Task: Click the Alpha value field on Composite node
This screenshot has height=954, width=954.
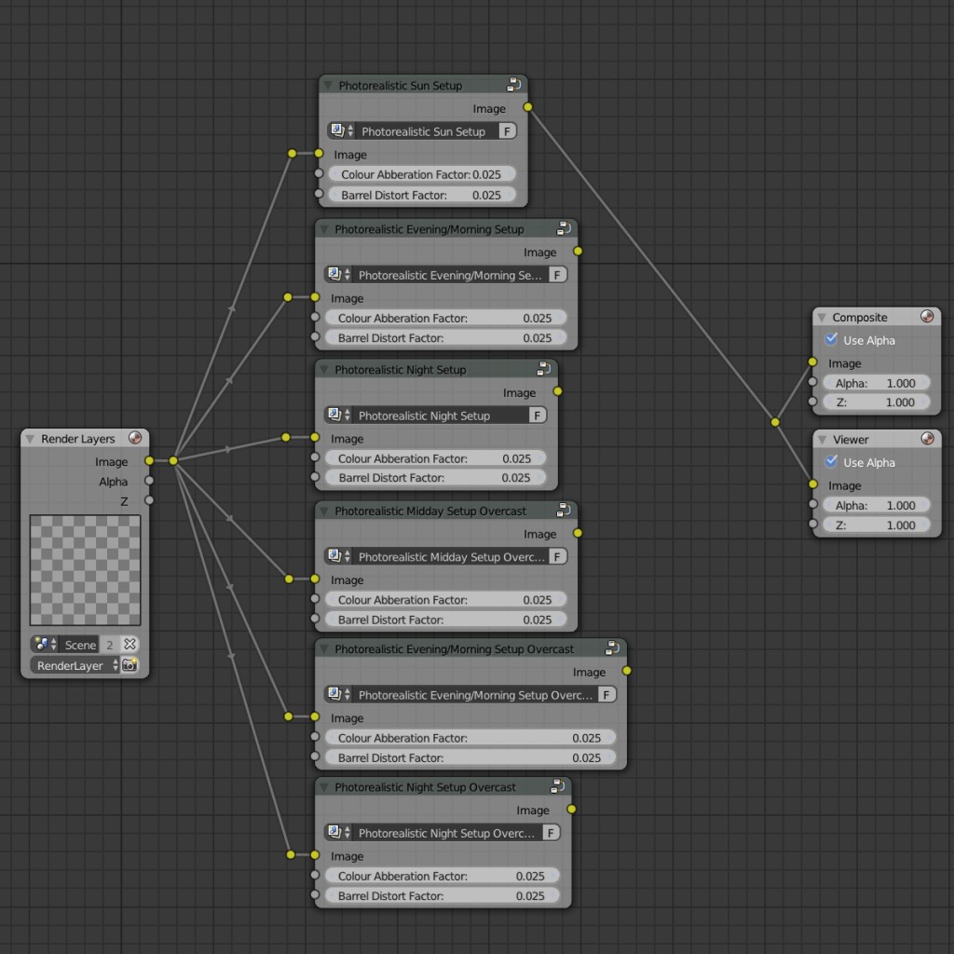Action: pyautogui.click(x=876, y=383)
